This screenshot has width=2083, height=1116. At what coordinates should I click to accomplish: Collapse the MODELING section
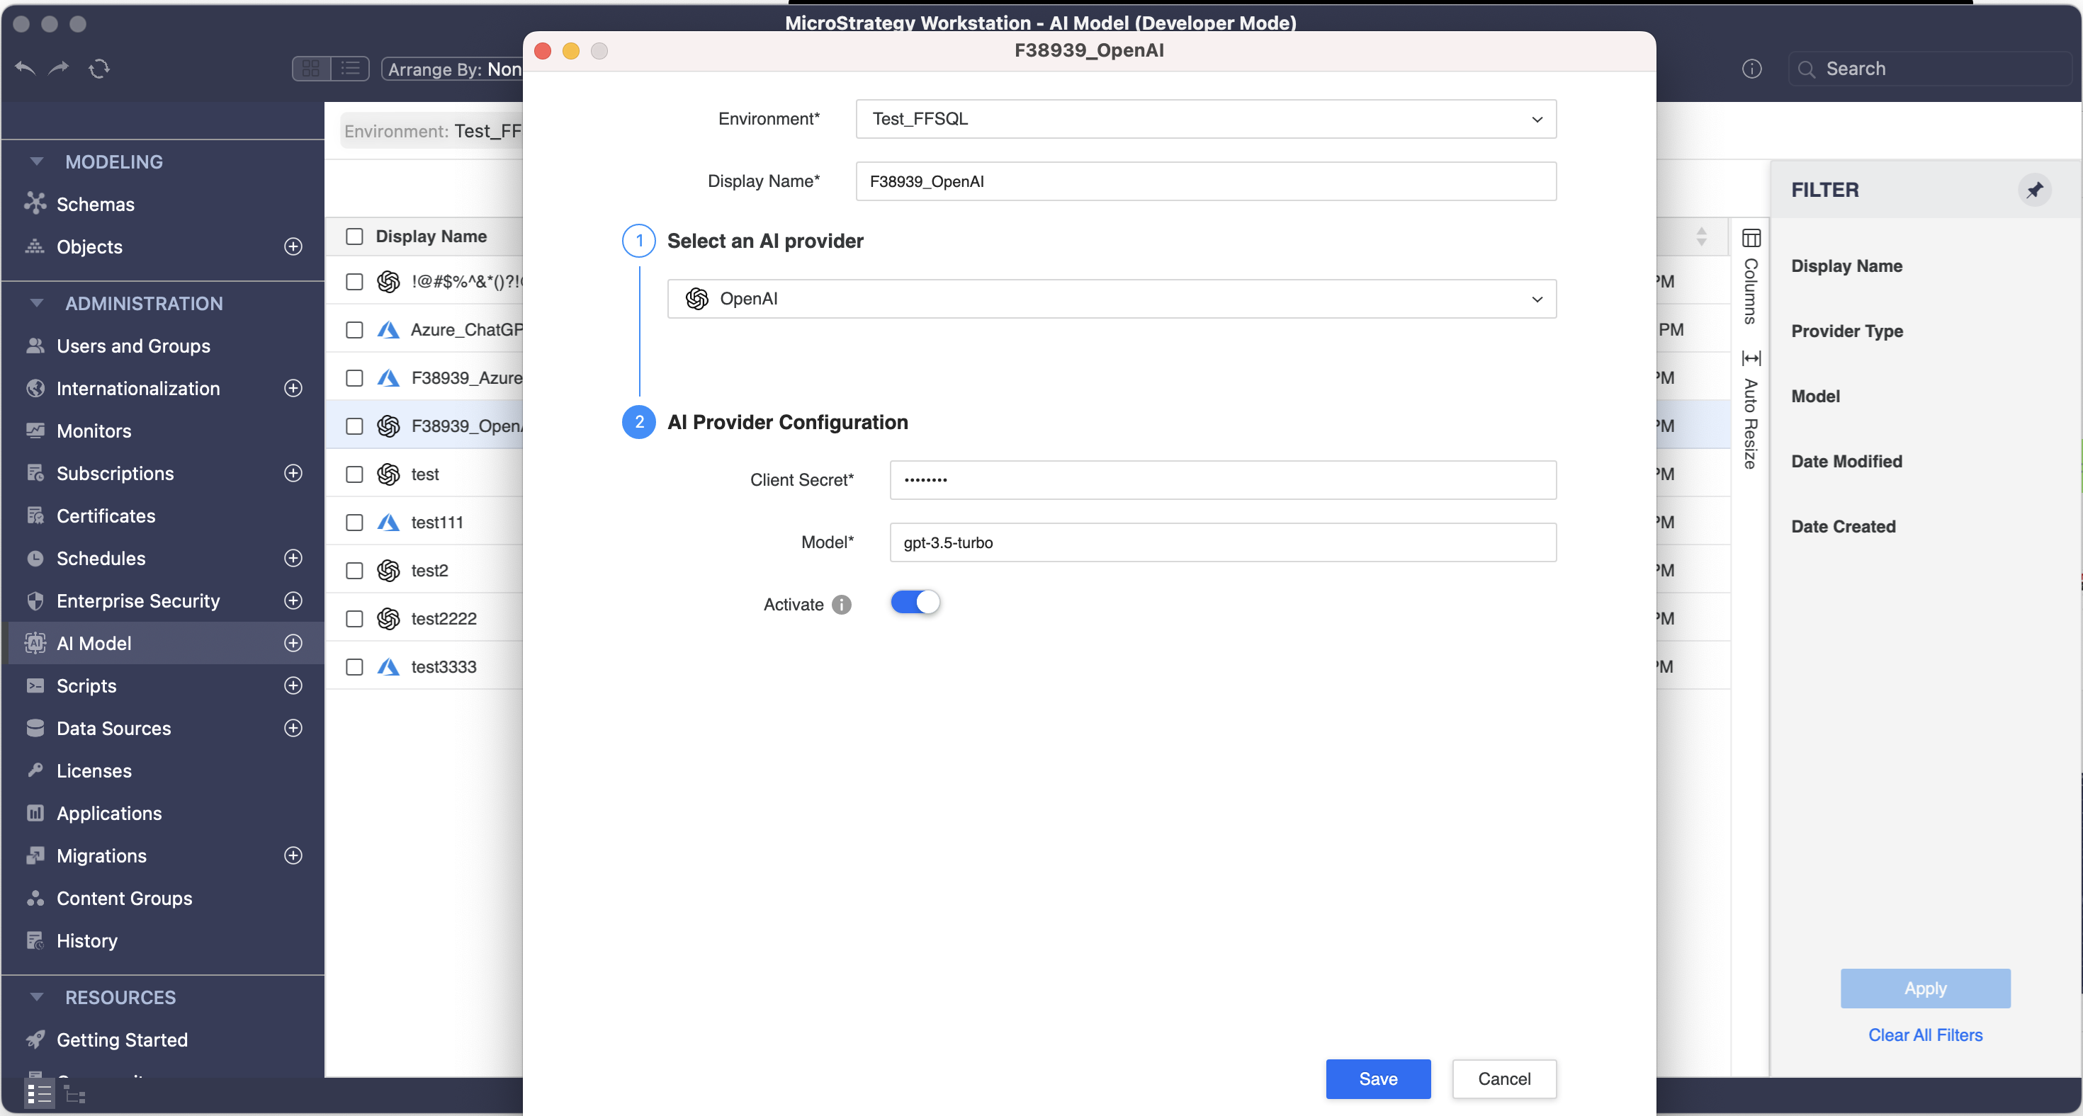[x=36, y=161]
